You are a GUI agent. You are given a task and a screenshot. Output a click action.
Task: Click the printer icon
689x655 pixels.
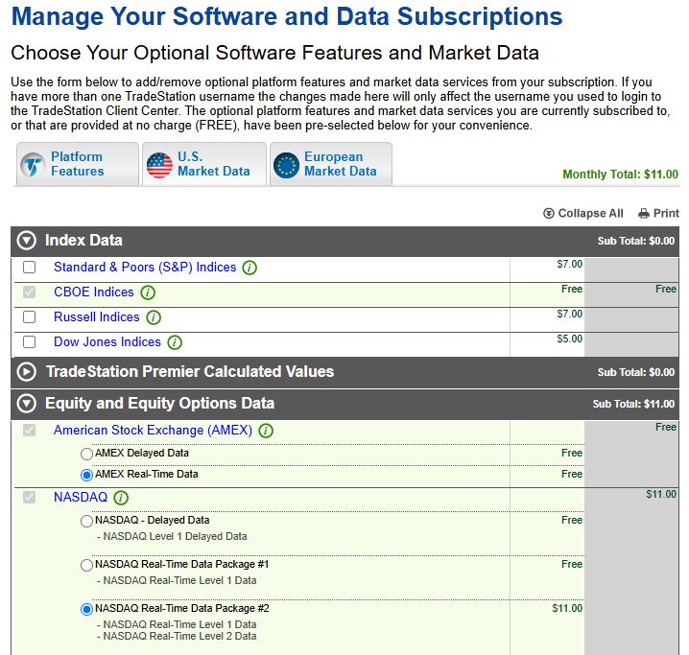(x=644, y=214)
